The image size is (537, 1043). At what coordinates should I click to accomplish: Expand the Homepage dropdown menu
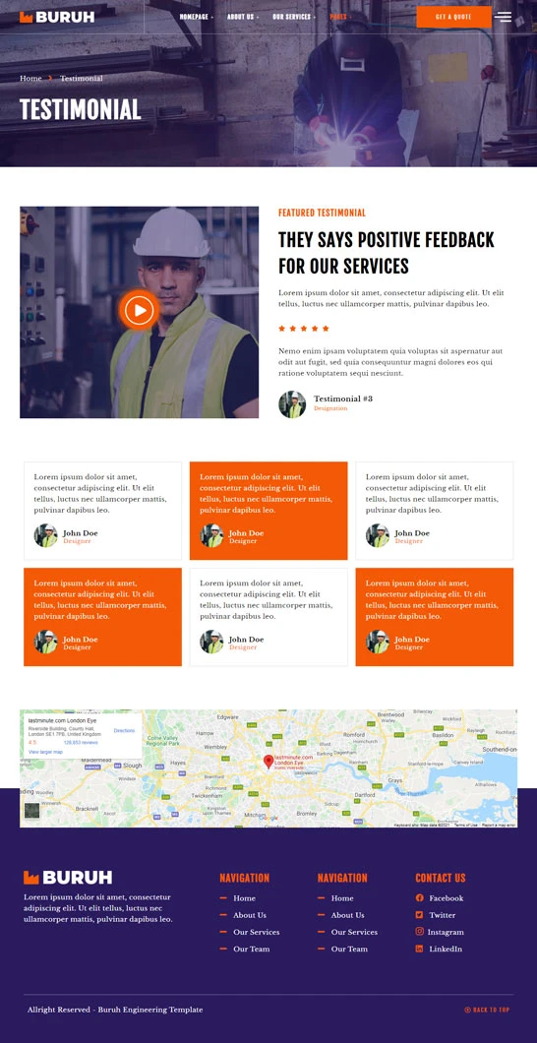click(x=196, y=17)
